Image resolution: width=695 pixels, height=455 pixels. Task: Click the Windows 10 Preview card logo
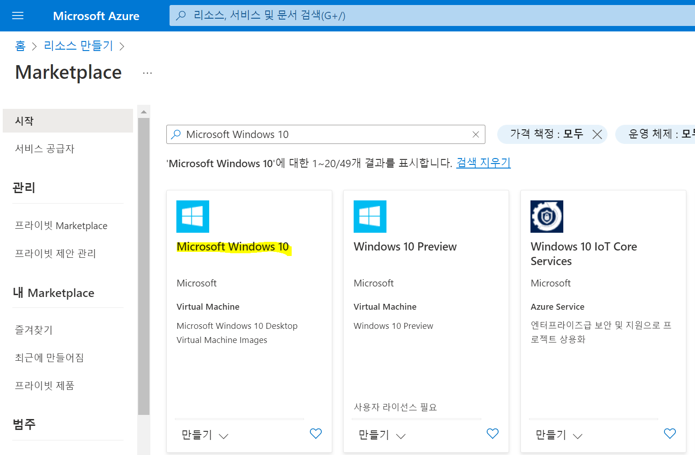(370, 216)
